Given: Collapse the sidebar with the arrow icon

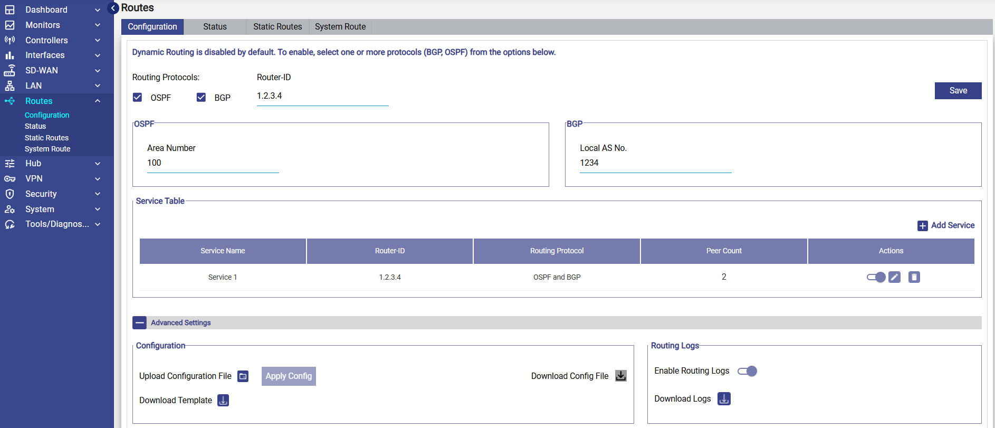Looking at the screenshot, I should (x=113, y=8).
